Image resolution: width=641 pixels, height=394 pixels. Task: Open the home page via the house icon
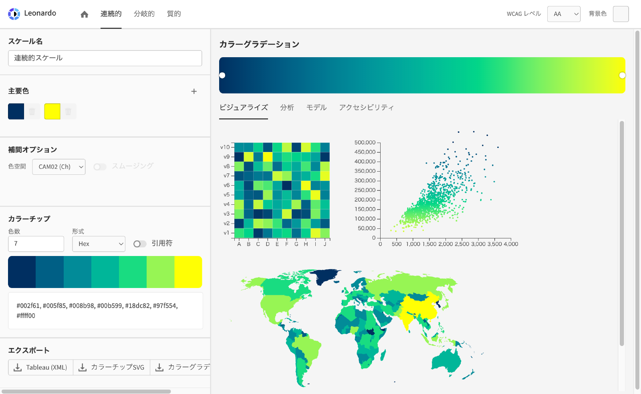coord(84,14)
